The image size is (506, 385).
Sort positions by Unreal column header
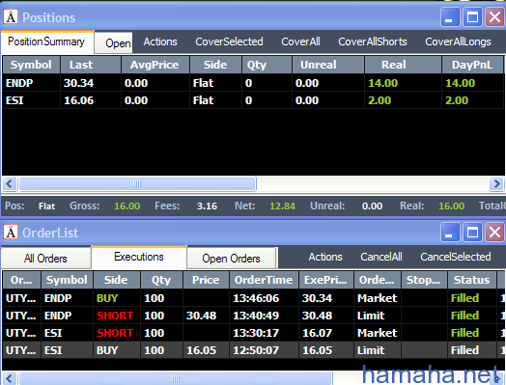(x=328, y=65)
